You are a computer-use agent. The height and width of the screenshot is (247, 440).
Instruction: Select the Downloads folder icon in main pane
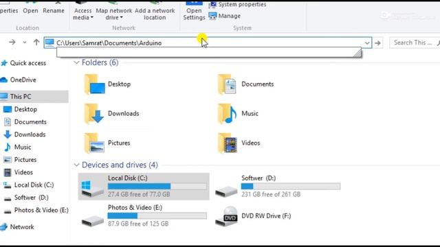[94, 113]
